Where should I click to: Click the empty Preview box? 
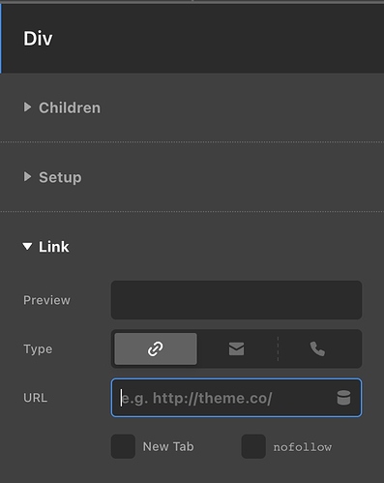tap(236, 300)
